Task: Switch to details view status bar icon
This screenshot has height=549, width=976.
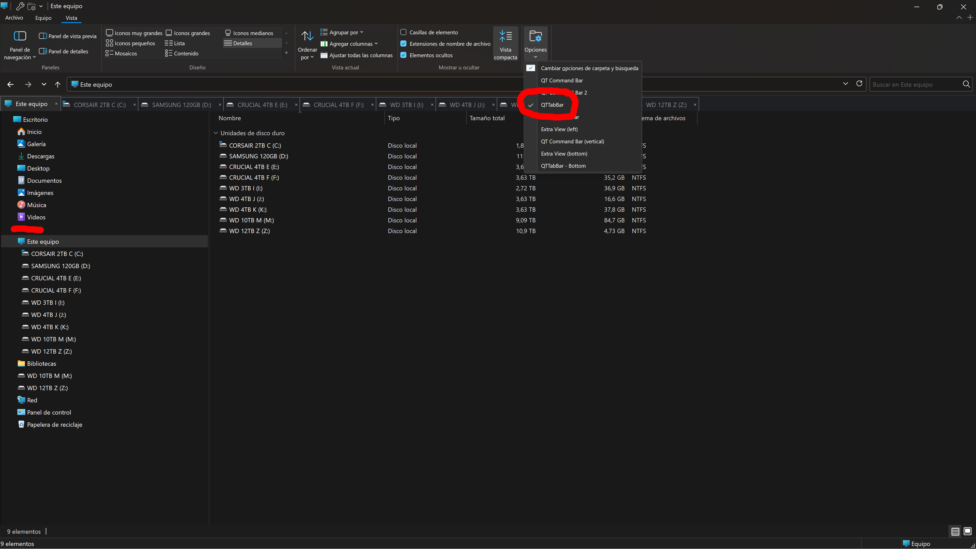Action: click(x=955, y=531)
